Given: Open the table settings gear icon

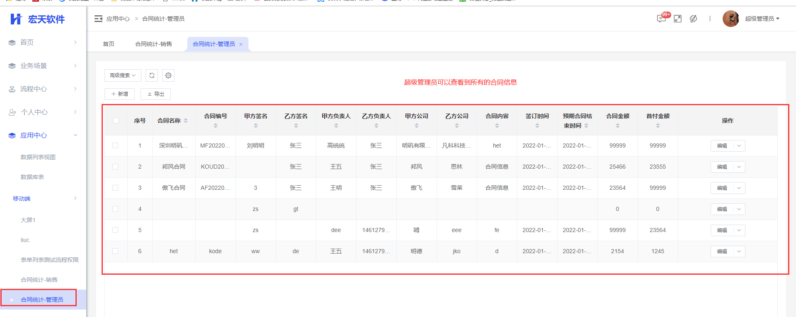Looking at the screenshot, I should (x=168, y=75).
